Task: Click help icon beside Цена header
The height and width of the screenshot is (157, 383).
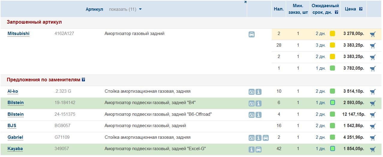Action: tap(361, 9)
